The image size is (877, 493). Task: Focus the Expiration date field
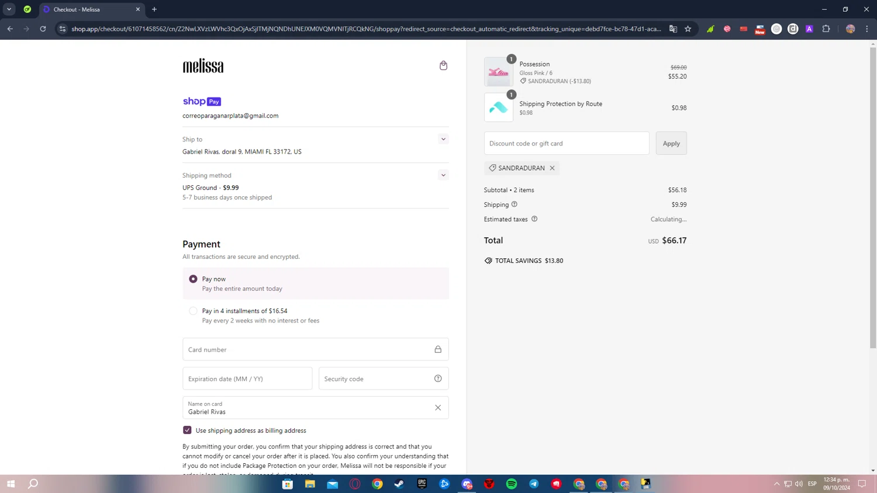click(x=247, y=379)
